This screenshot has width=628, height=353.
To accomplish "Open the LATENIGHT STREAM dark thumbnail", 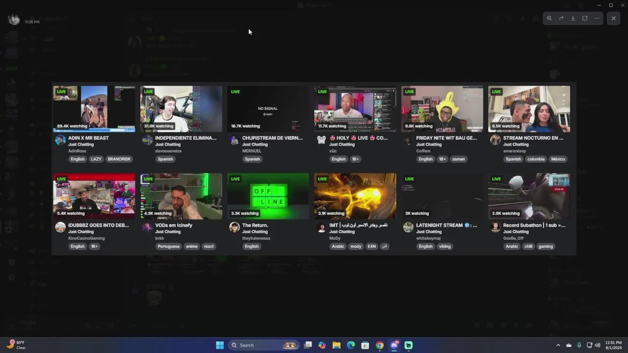I will (x=442, y=196).
